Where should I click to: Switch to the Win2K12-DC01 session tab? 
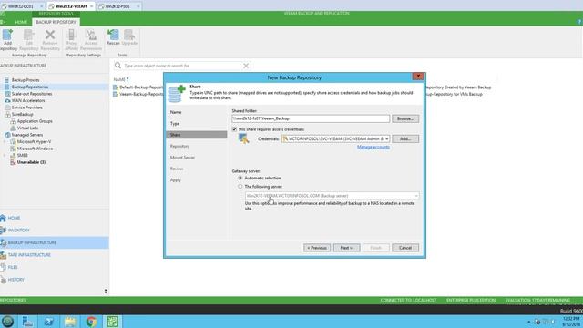(x=22, y=6)
